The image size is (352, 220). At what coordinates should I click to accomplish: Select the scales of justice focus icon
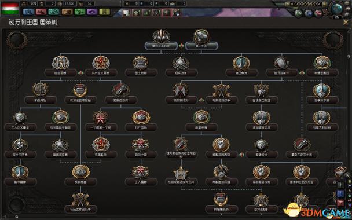[x=41, y=89]
